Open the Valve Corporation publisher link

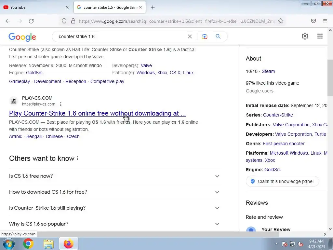[x=291, y=125]
